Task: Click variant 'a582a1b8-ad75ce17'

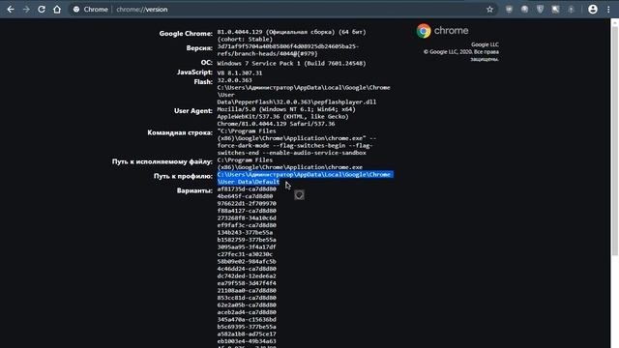Action: pos(247,333)
